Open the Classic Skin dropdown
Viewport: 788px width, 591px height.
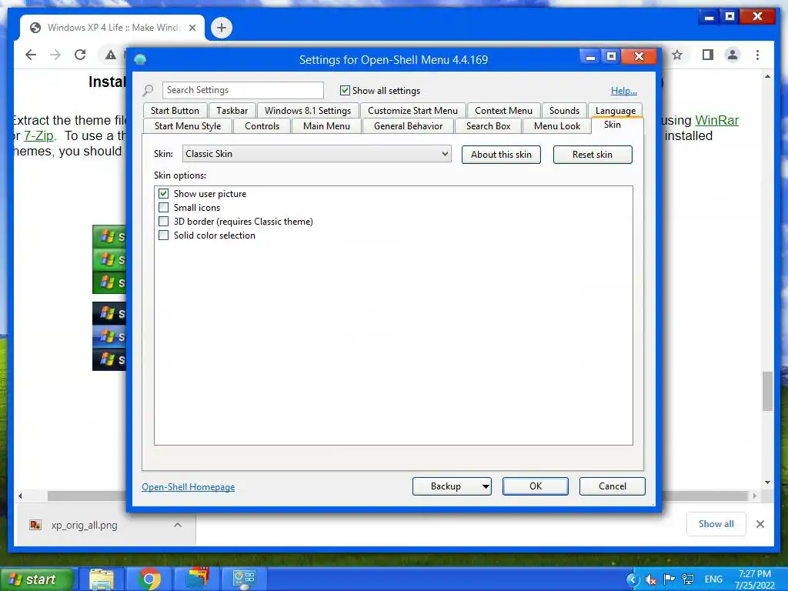pyautogui.click(x=316, y=154)
